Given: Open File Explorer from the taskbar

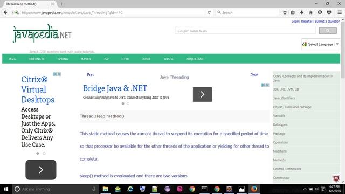Looking at the screenshot, I should click(106, 189).
